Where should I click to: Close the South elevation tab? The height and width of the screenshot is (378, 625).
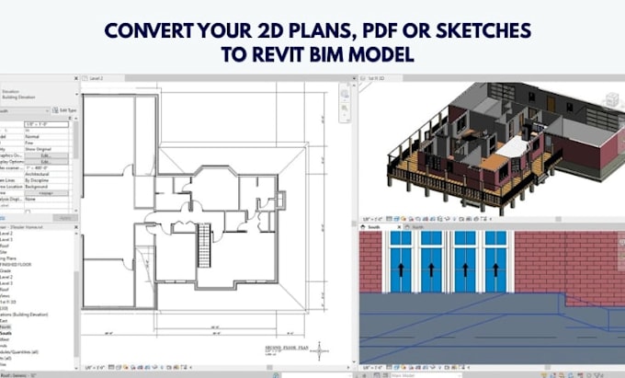click(x=399, y=227)
